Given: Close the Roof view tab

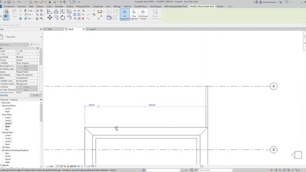Looking at the screenshot, I should [x=84, y=29].
